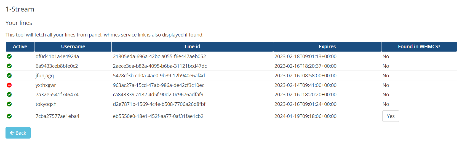This screenshot has height=141, width=462.
Task: Click the 1-Stream page heading
Action: (20, 9)
